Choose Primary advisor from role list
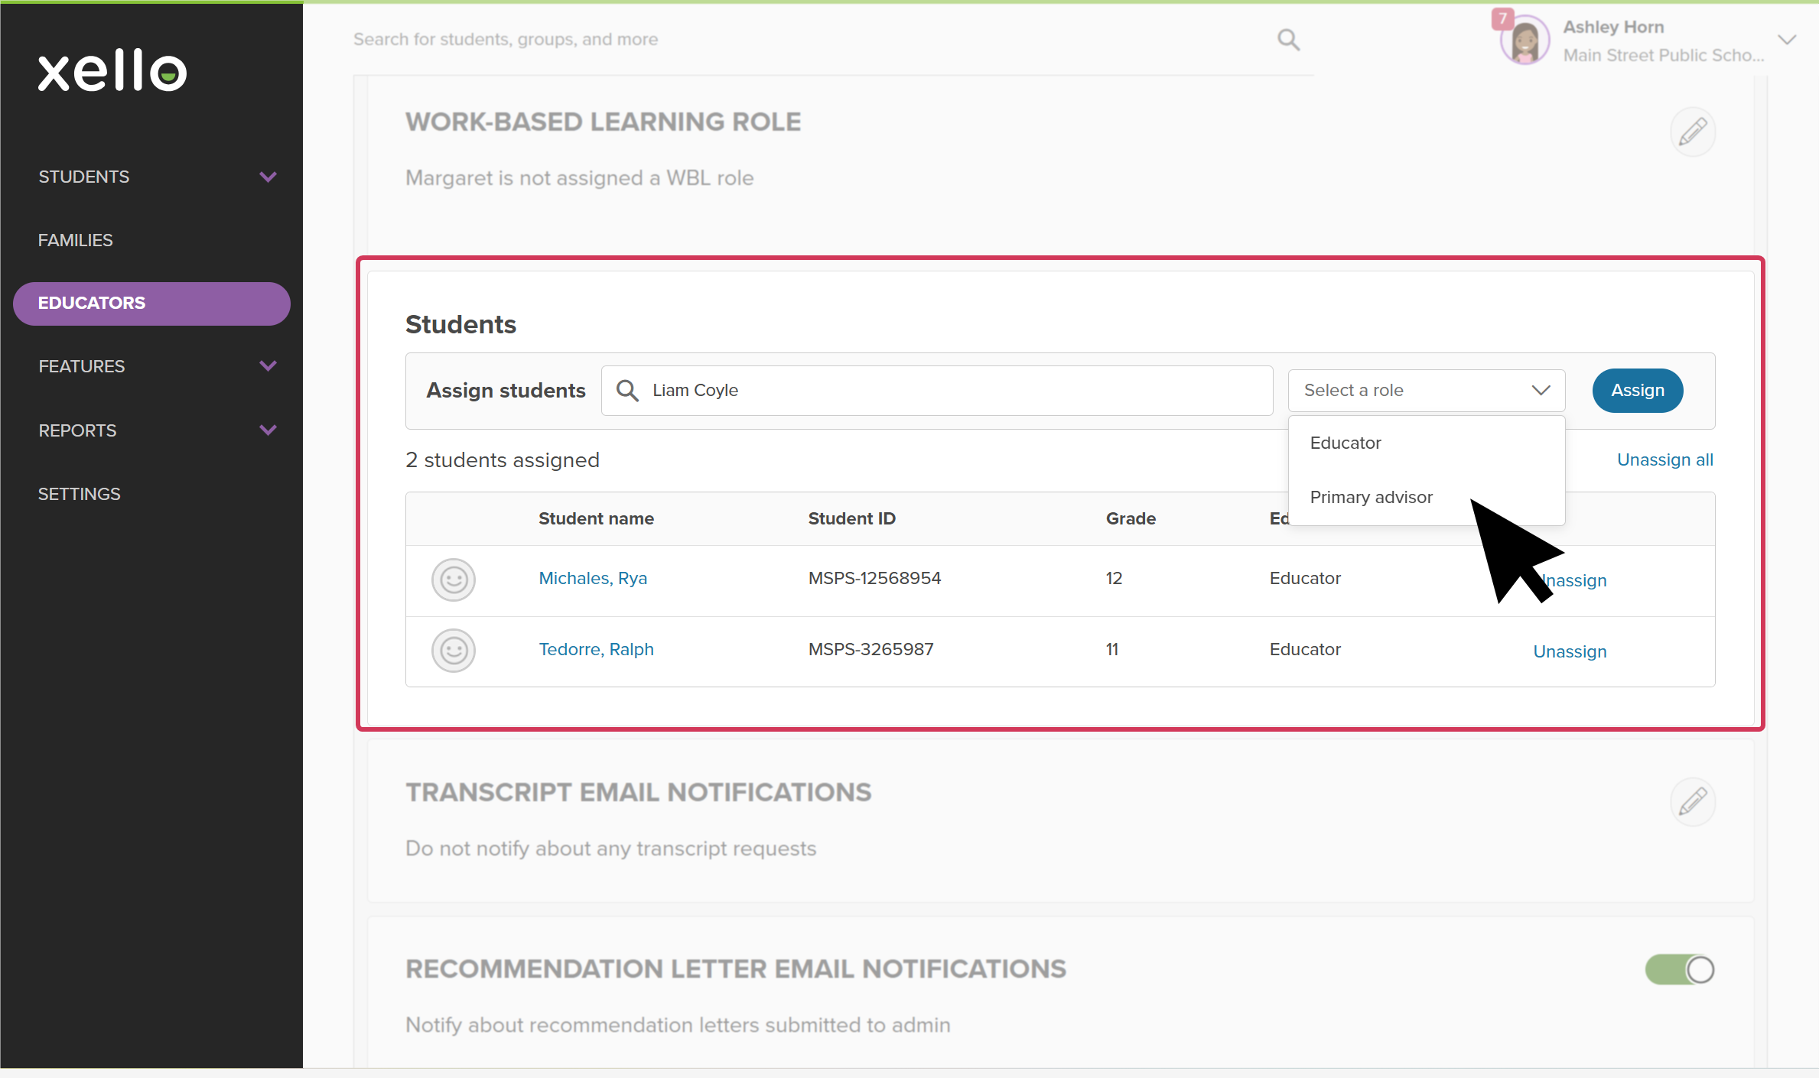This screenshot has height=1078, width=1819. 1371,498
